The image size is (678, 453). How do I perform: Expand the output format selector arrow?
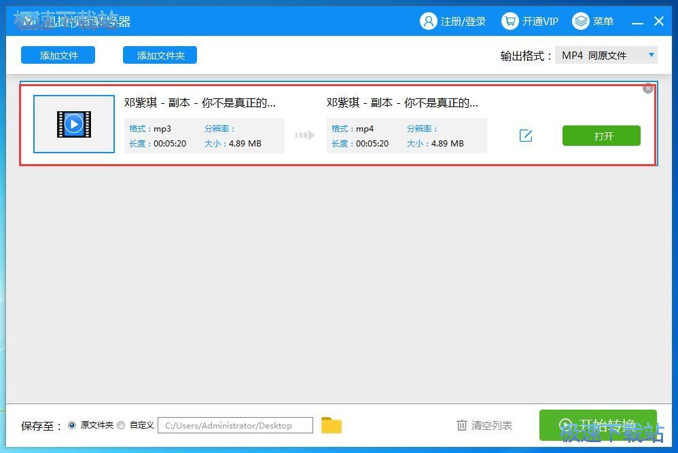[x=651, y=55]
